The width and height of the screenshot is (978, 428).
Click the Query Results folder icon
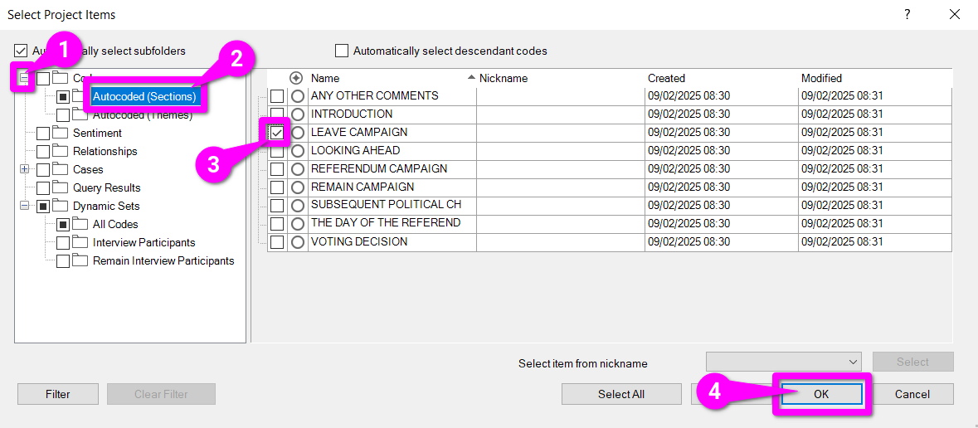tap(60, 187)
